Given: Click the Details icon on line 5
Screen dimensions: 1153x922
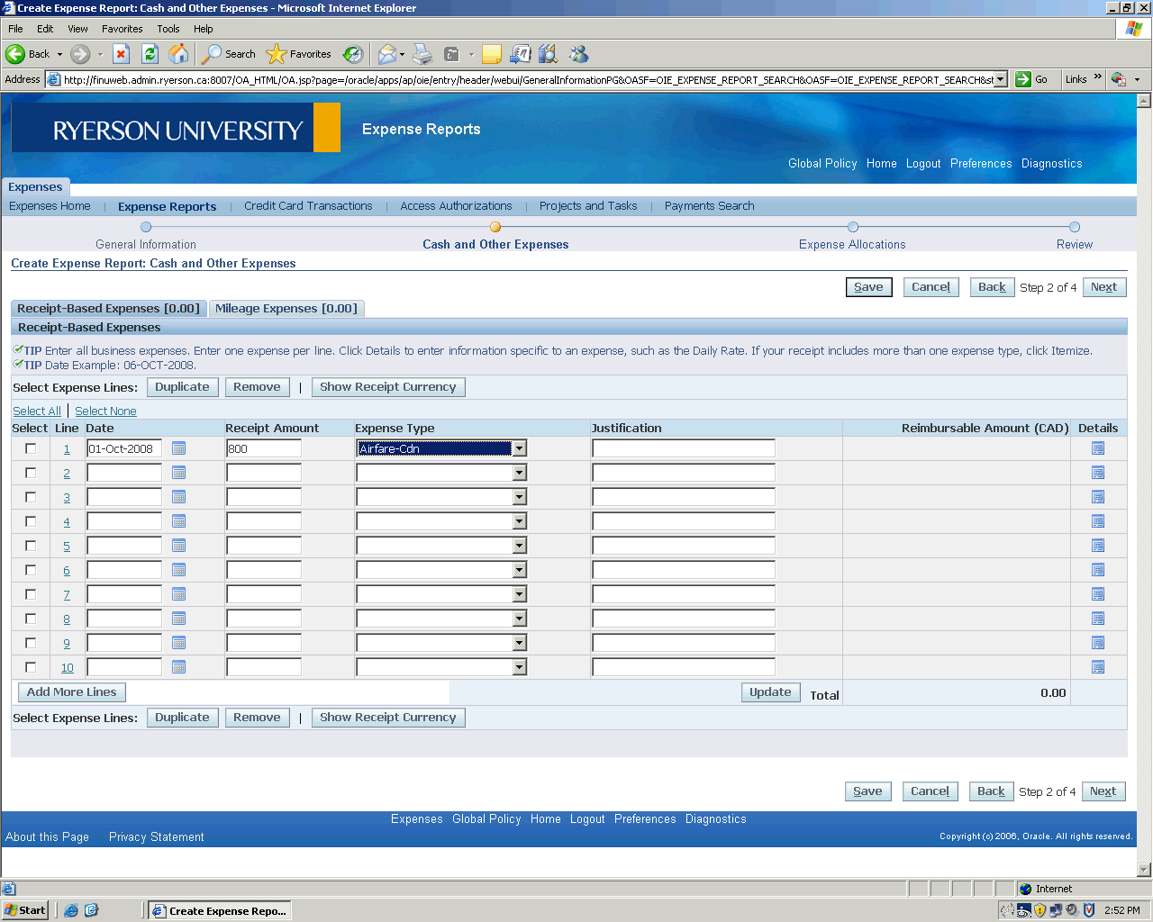Looking at the screenshot, I should pos(1097,546).
